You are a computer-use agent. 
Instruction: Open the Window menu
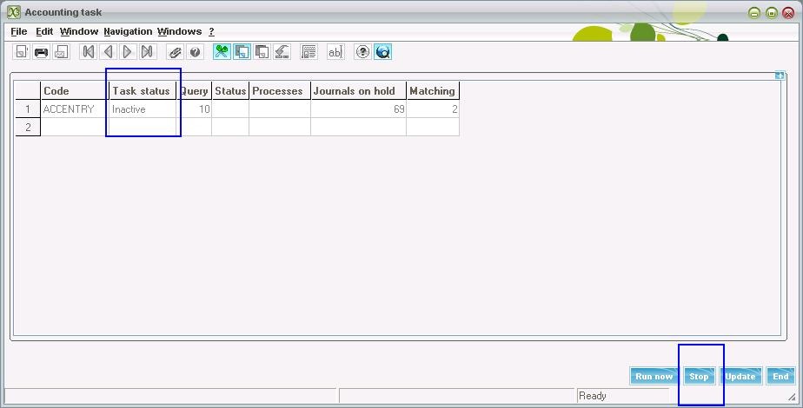79,31
